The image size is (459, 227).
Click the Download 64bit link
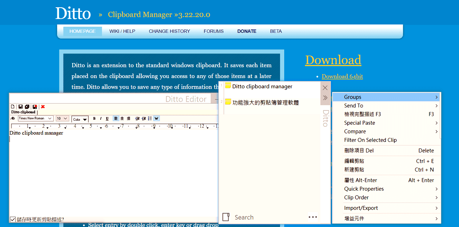pos(342,76)
